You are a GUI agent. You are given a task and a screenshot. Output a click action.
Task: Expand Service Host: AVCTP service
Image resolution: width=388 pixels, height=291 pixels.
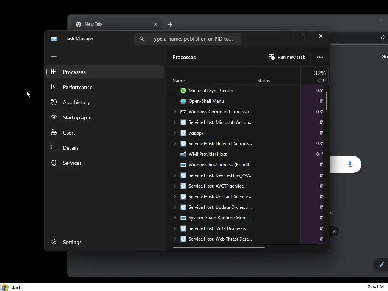[x=175, y=186]
